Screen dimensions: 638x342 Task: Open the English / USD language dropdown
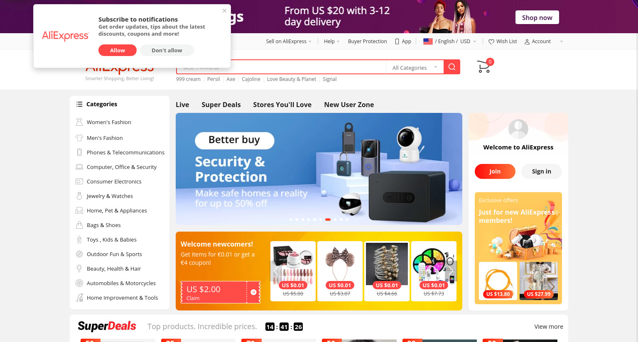pyautogui.click(x=450, y=42)
